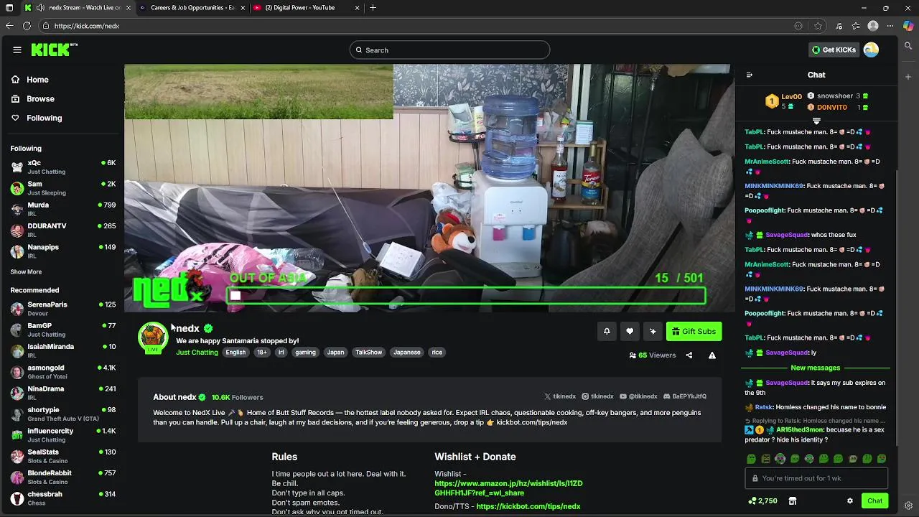Screen dimensions: 919x517
Task: Open influencercity recommended channel
Action: click(x=63, y=435)
